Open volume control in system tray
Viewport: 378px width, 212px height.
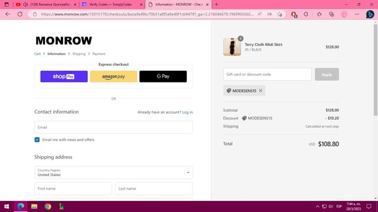331,207
